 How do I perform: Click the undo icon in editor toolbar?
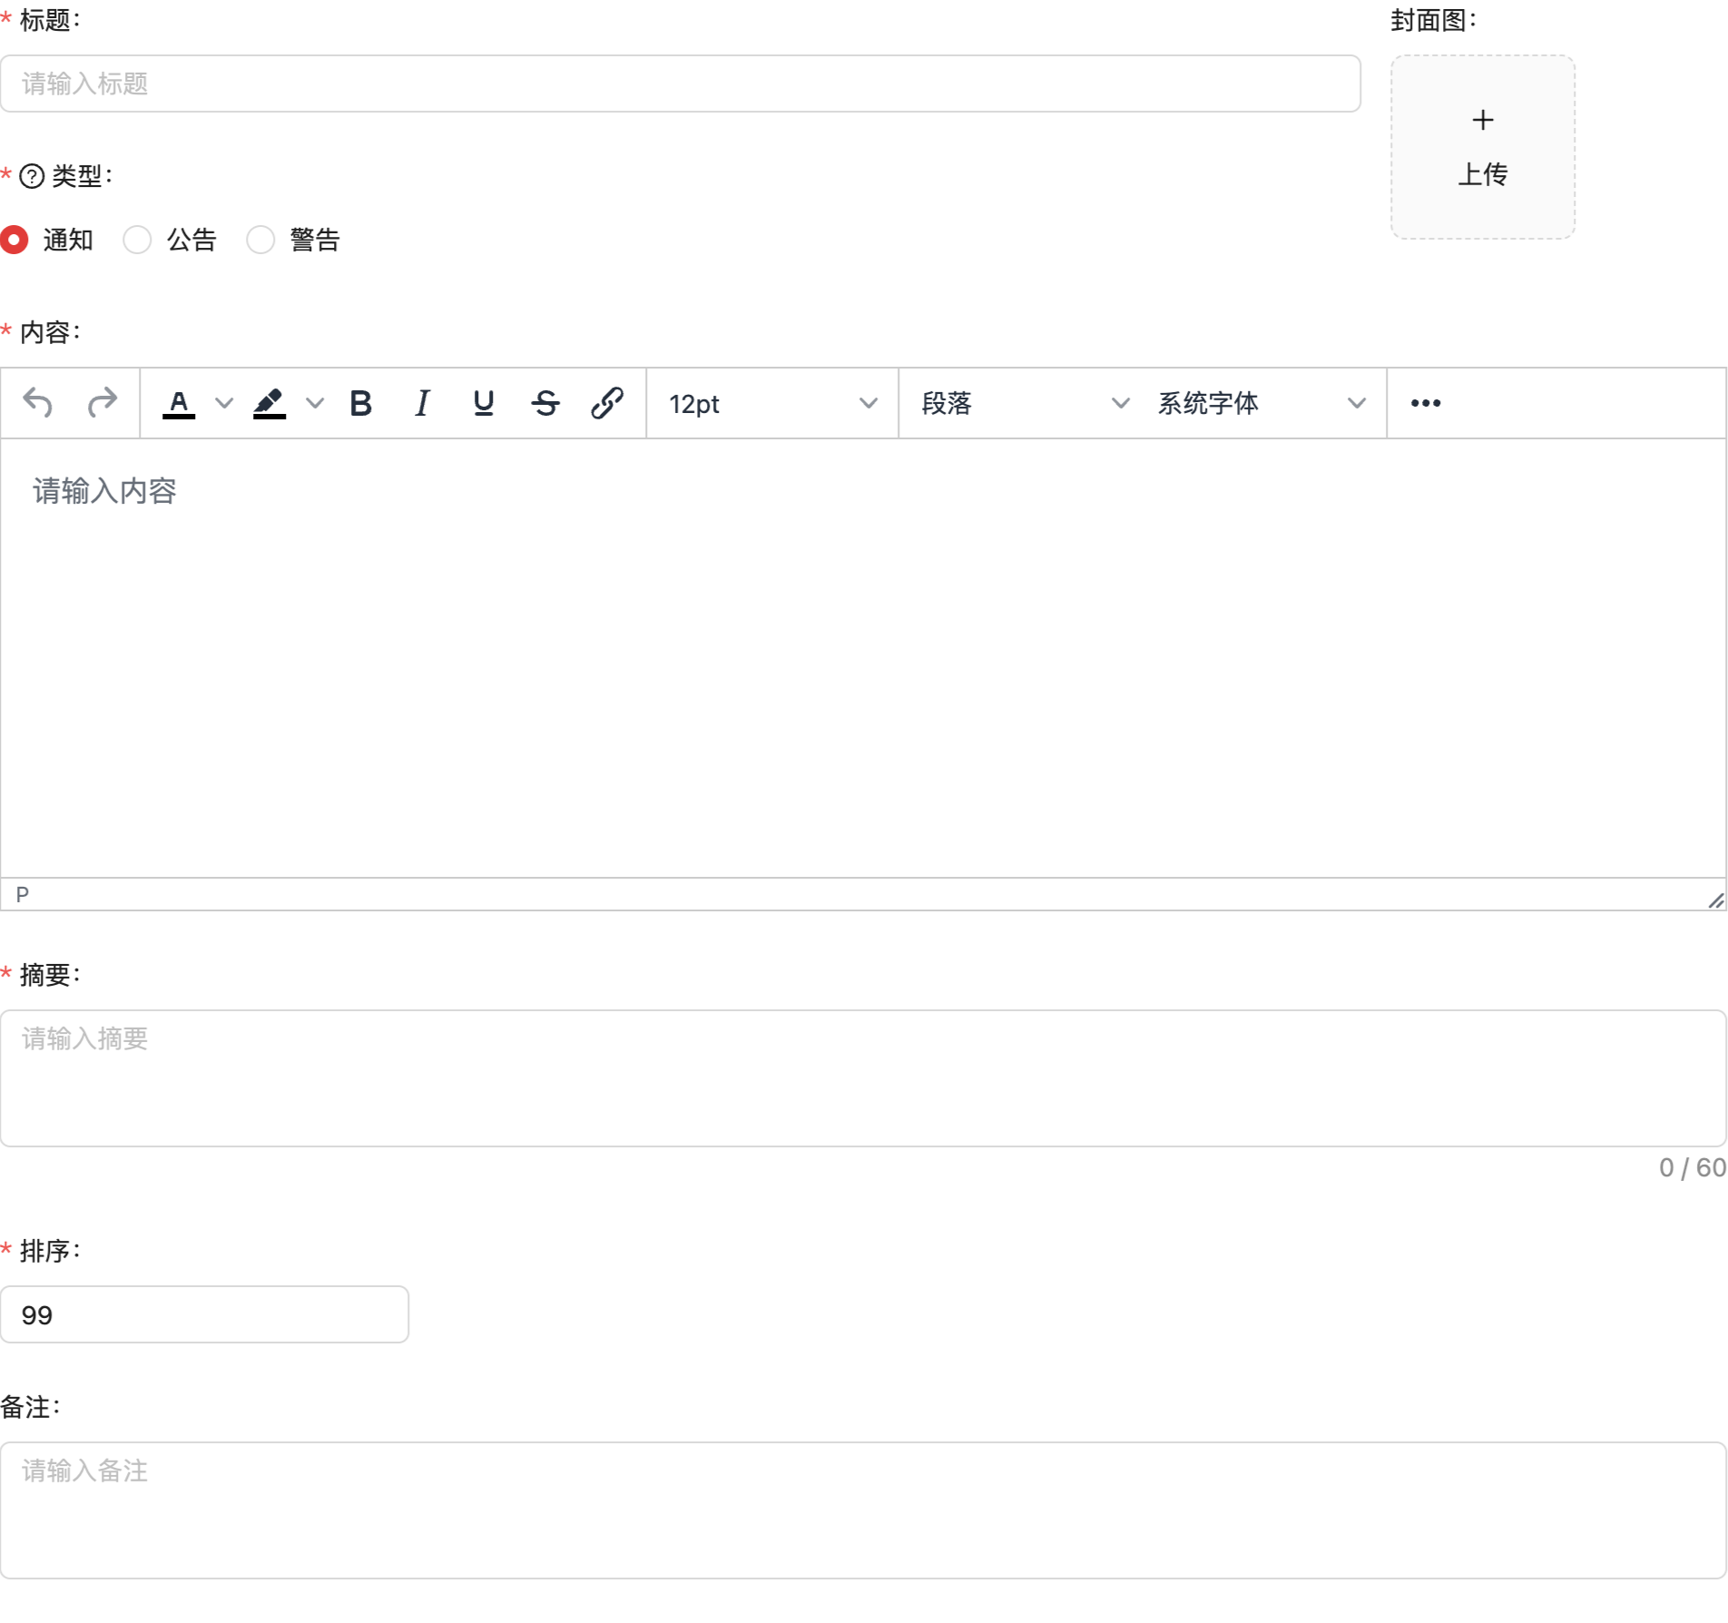(38, 403)
